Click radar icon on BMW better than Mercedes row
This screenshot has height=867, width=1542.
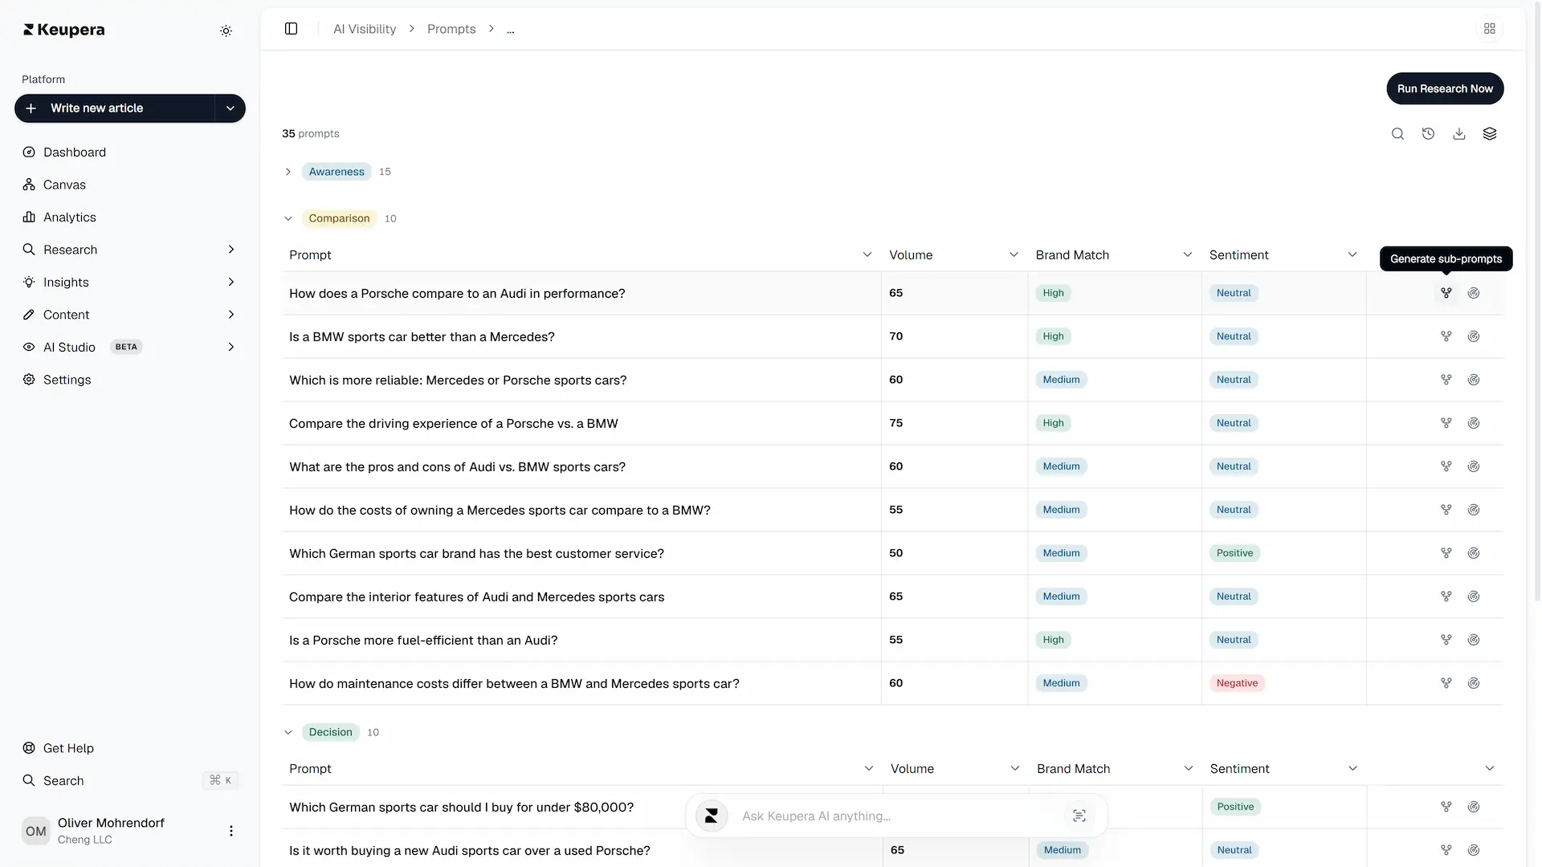coord(1474,336)
